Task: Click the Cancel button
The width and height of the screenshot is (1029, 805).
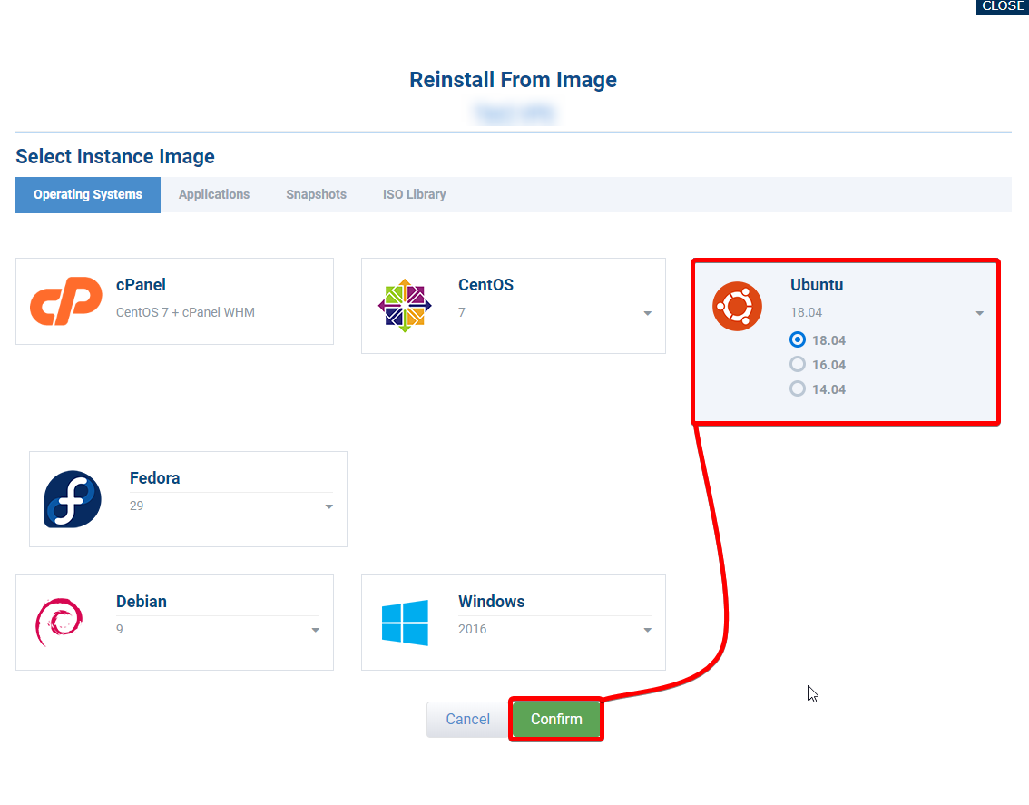Action: (x=468, y=719)
